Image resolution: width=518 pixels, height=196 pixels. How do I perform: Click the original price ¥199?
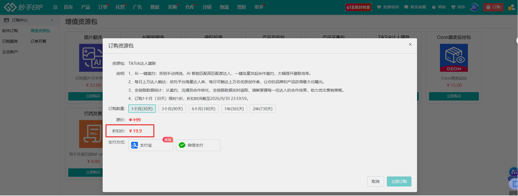(135, 120)
